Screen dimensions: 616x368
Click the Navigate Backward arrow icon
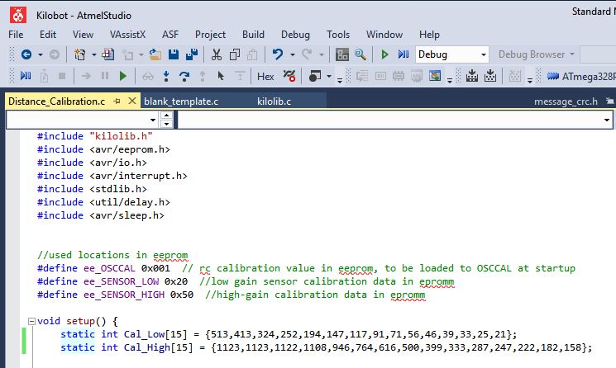point(26,54)
